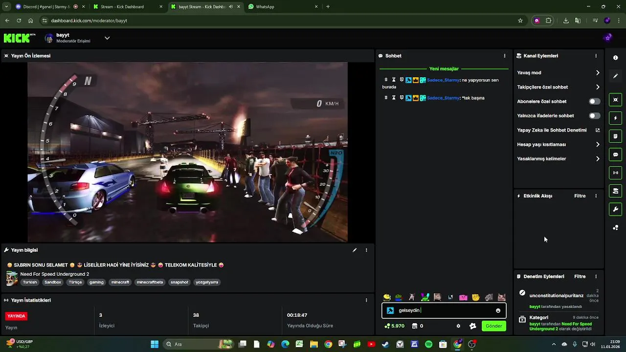The image size is (626, 352).
Task: Click the three-dots cluster icon at sidebar bottom
Action: click(x=615, y=227)
